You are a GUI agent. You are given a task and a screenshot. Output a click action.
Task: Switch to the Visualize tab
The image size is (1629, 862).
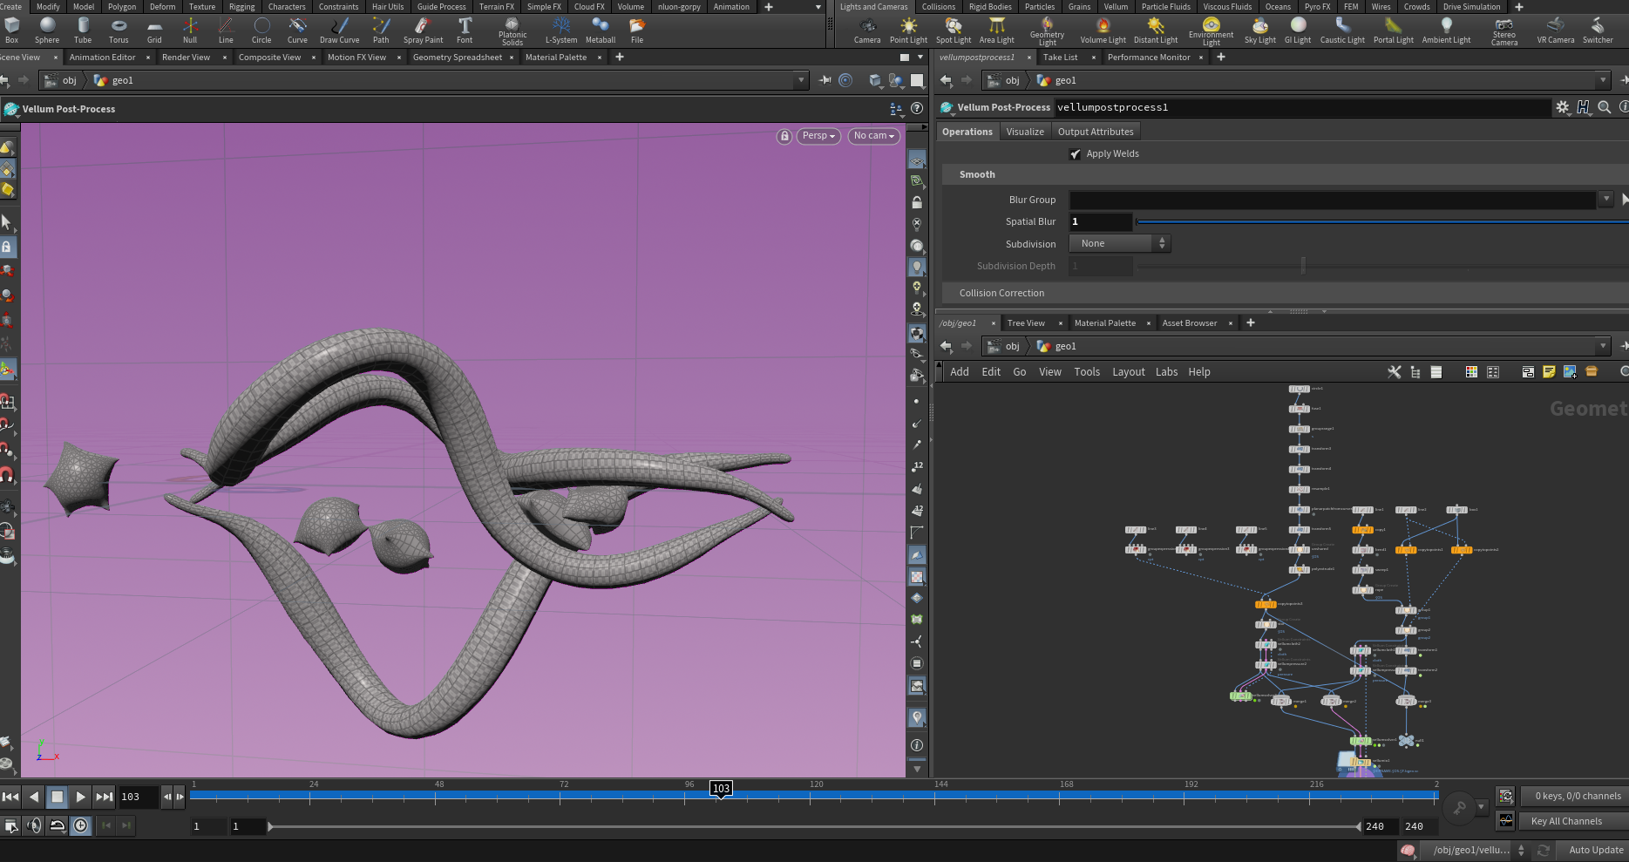click(x=1025, y=132)
